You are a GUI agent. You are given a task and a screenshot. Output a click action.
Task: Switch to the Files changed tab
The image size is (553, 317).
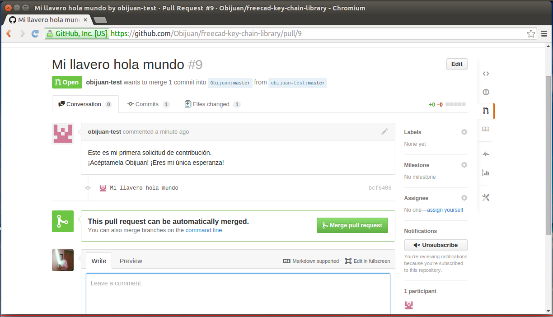pyautogui.click(x=211, y=104)
